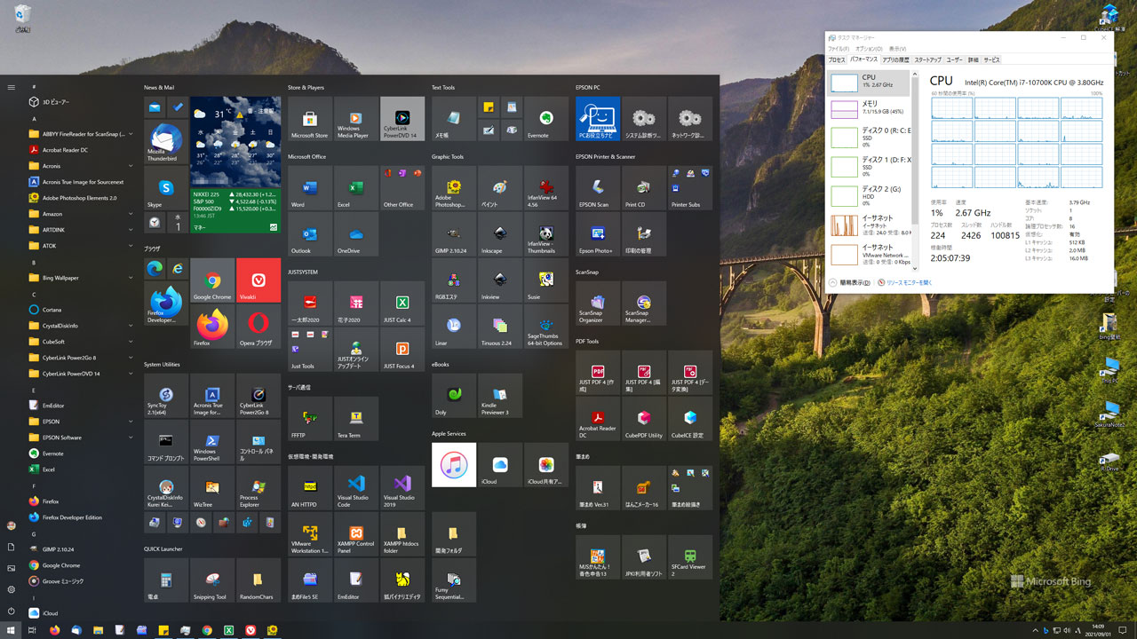Launch the Visual Studio 2019 tile
The image size is (1137, 639).
402,488
